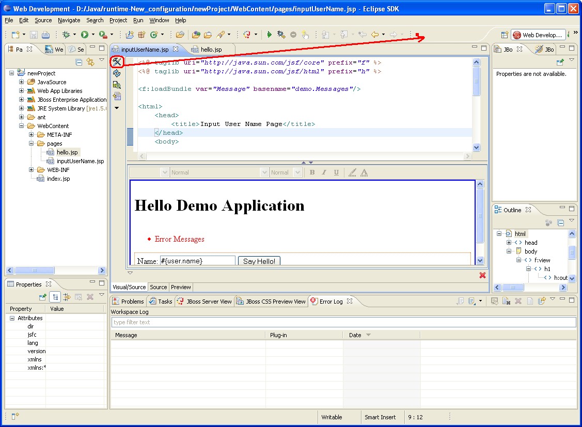
Task: Switch to the Web Development perspective button
Action: [x=538, y=35]
